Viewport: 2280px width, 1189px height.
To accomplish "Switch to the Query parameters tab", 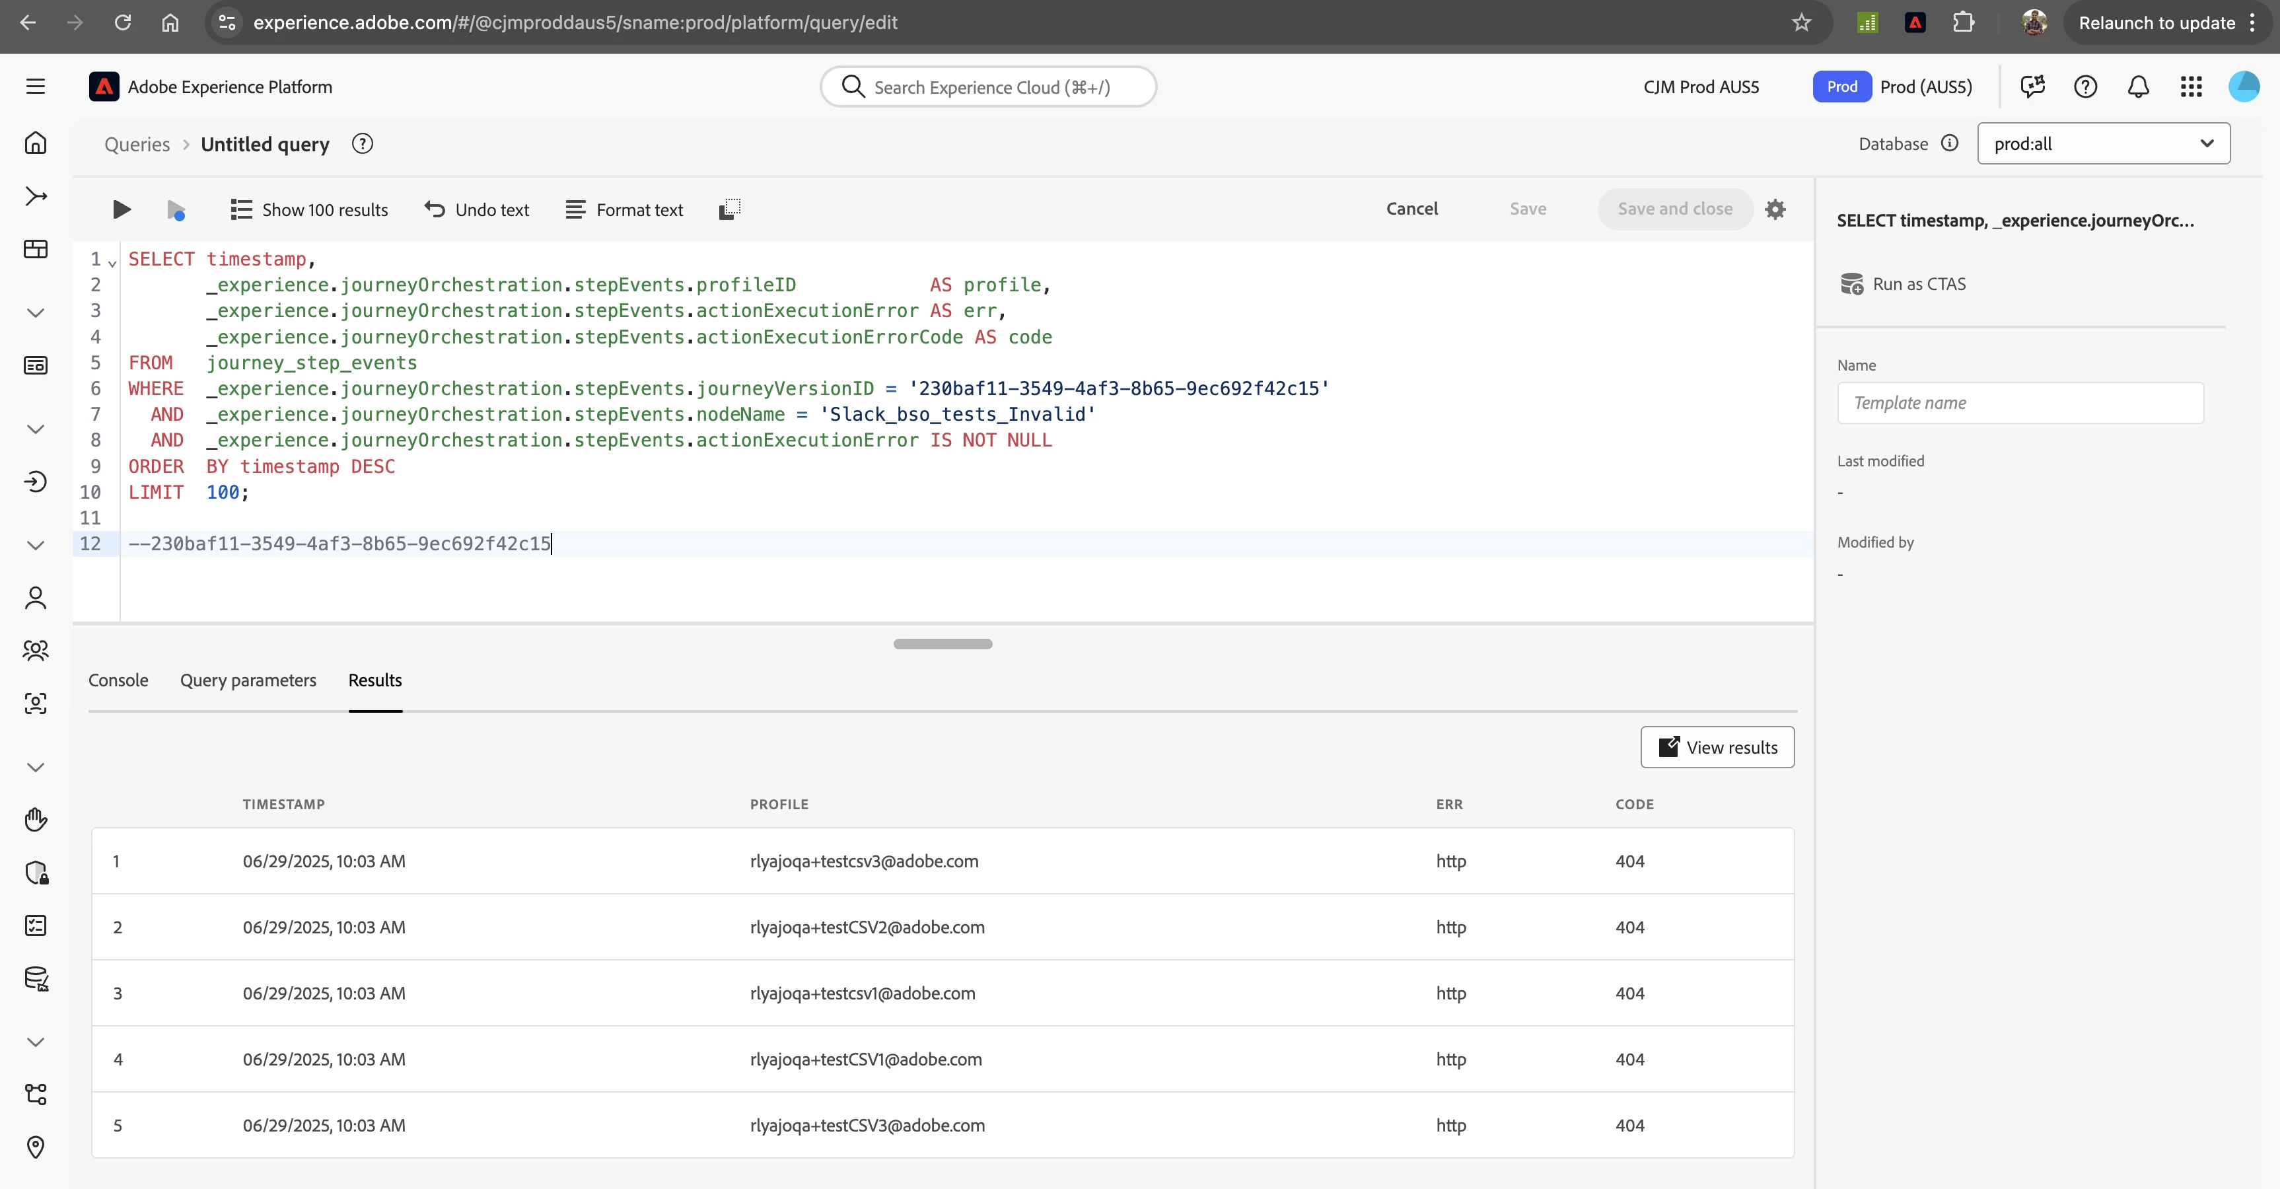I will tap(248, 680).
